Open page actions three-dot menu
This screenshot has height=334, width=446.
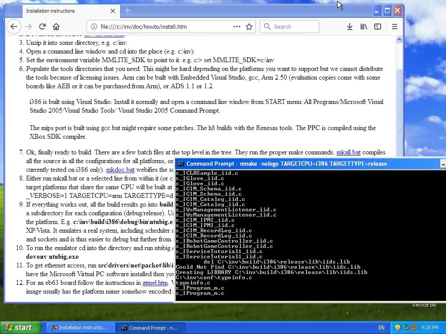(x=237, y=27)
